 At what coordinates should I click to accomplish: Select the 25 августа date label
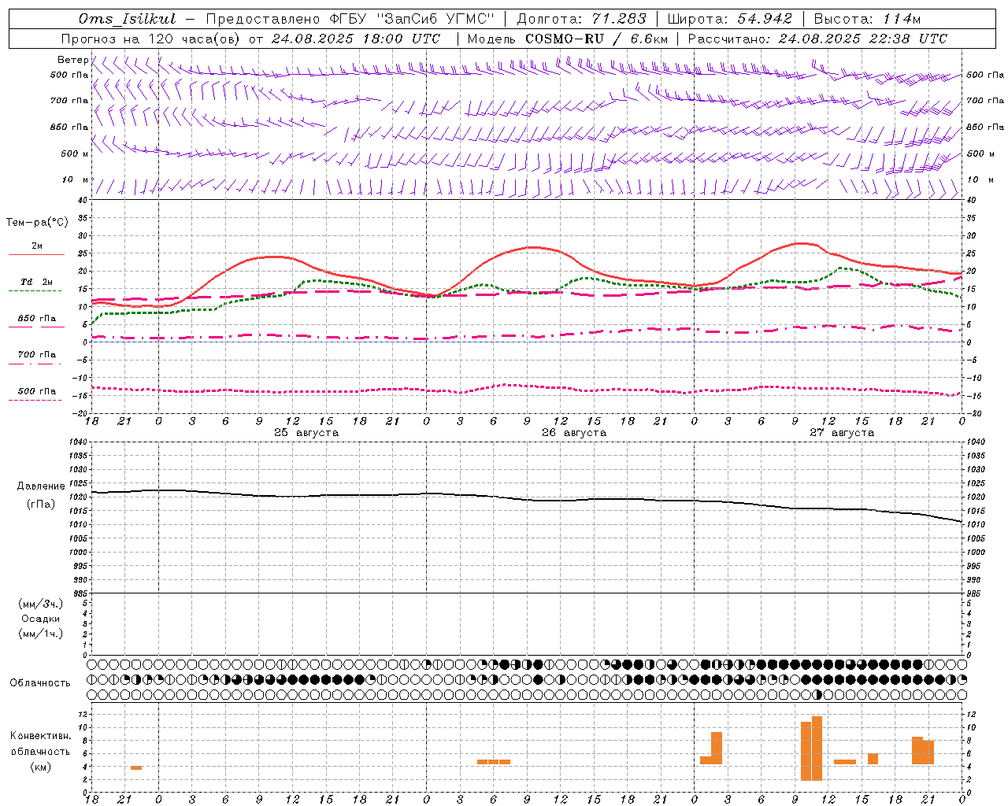point(306,433)
